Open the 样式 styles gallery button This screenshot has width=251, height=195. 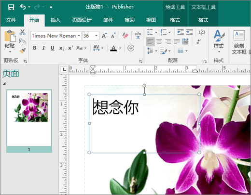click(219, 41)
